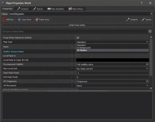Click the link icon next to Name

(x=72, y=47)
